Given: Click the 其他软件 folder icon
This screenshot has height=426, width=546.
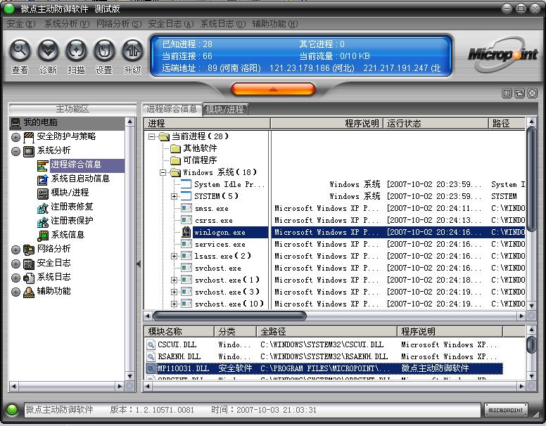Looking at the screenshot, I should (175, 148).
